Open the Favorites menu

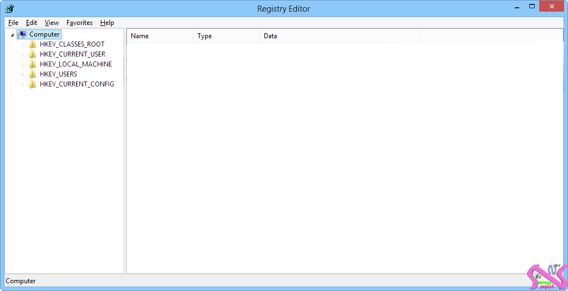click(79, 23)
